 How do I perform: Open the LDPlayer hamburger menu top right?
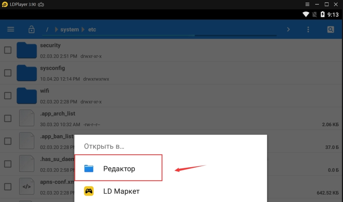pos(307,4)
